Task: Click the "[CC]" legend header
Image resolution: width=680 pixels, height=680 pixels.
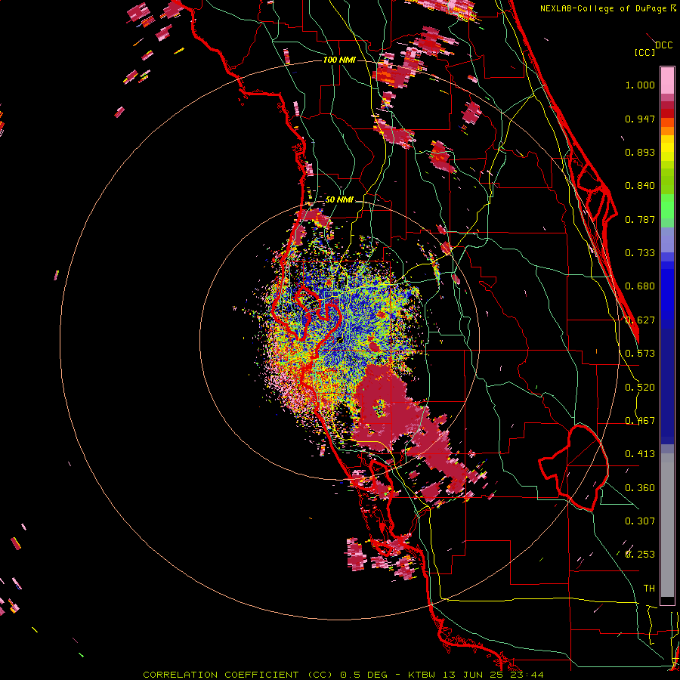Action: [644, 52]
